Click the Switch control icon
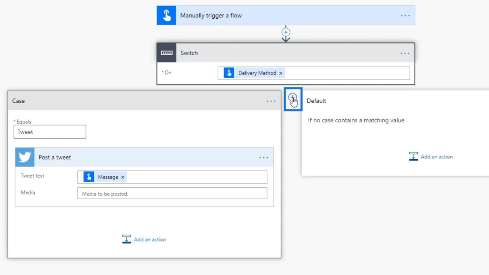Viewport: 489px width, 275px height. (166, 53)
